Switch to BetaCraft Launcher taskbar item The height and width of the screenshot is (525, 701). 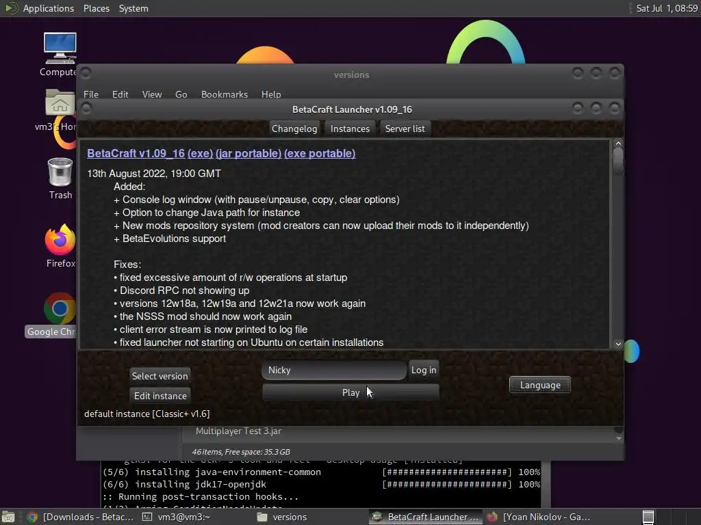pos(426,517)
